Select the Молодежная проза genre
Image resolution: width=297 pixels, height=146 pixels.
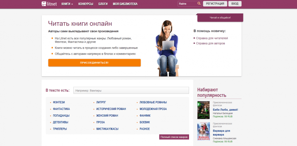pyautogui.click(x=153, y=109)
